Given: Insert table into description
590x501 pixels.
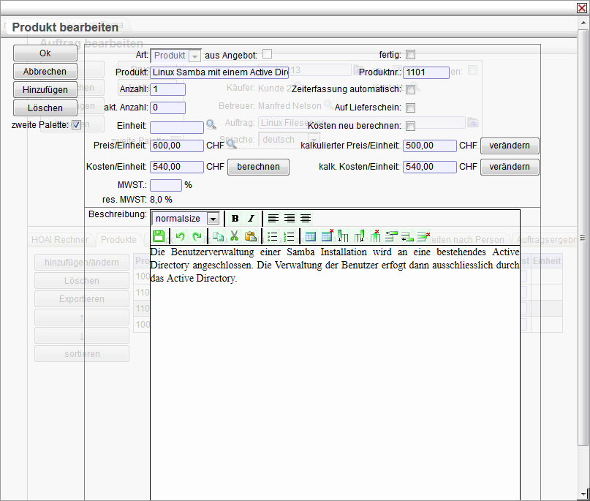Looking at the screenshot, I should (310, 236).
